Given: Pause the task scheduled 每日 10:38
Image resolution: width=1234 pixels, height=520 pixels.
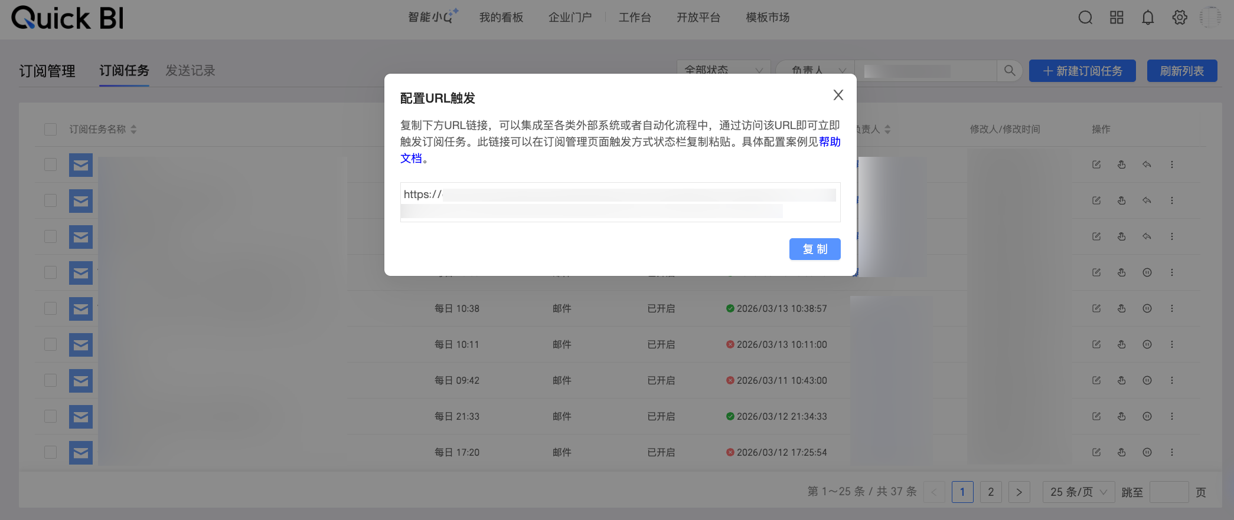Looking at the screenshot, I should 1147,308.
